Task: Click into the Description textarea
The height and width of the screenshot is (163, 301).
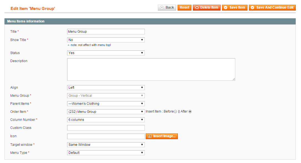Action: point(151,69)
